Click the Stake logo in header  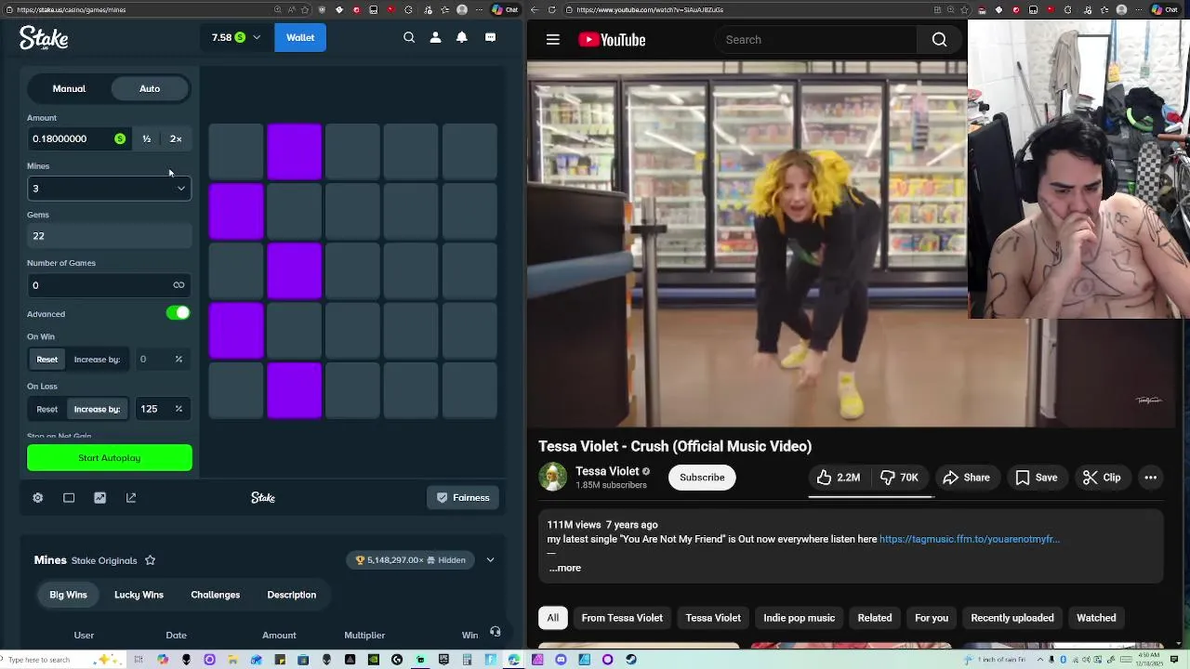tap(44, 37)
